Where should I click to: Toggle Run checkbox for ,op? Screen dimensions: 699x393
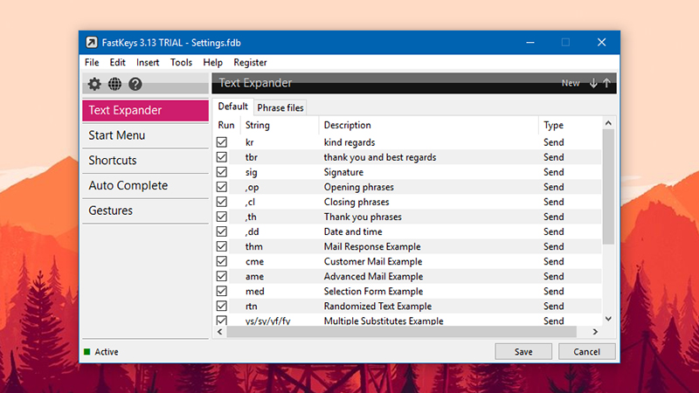click(x=222, y=187)
